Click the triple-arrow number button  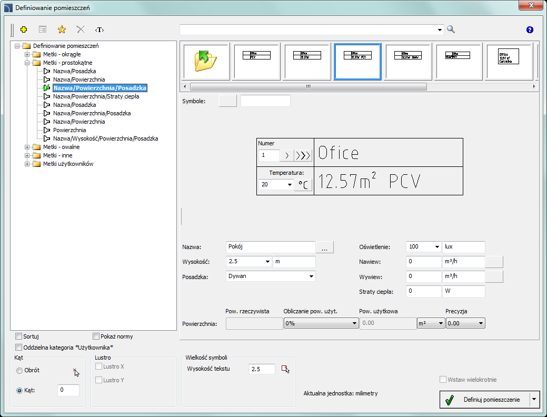(x=303, y=156)
